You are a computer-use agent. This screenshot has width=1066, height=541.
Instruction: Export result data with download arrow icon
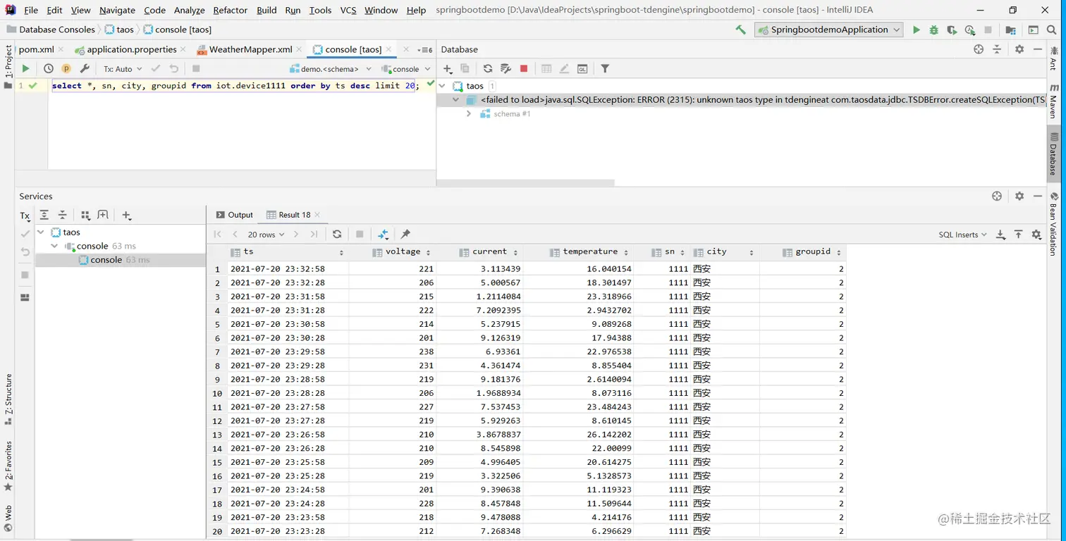point(1000,235)
